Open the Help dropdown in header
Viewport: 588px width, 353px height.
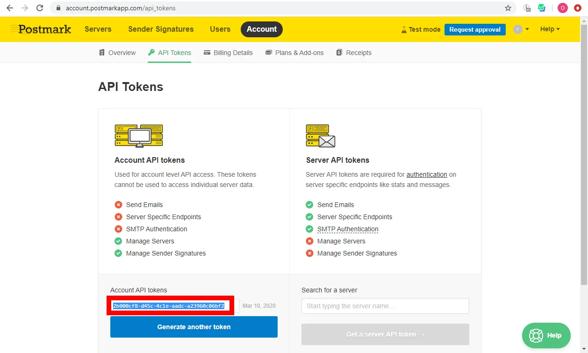point(550,29)
